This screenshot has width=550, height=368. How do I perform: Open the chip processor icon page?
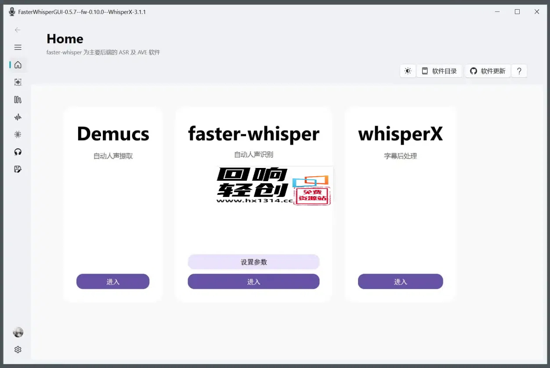18,135
